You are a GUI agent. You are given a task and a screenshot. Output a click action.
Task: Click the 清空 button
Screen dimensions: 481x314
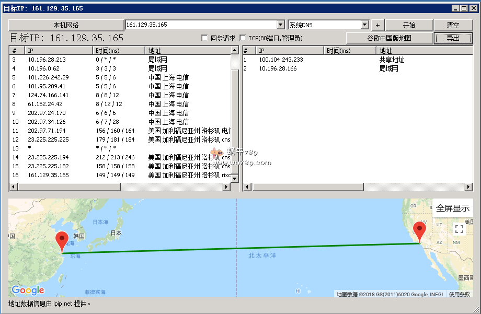coord(453,25)
